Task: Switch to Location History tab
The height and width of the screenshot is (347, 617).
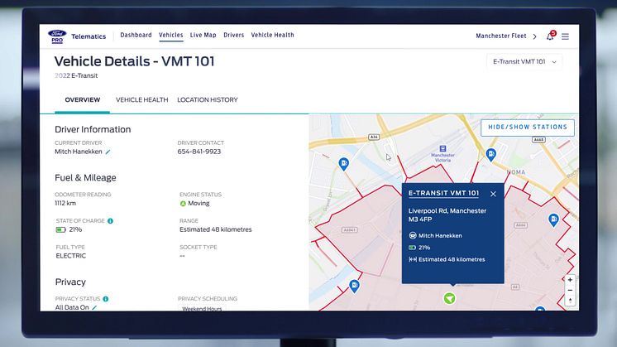Action: point(207,100)
